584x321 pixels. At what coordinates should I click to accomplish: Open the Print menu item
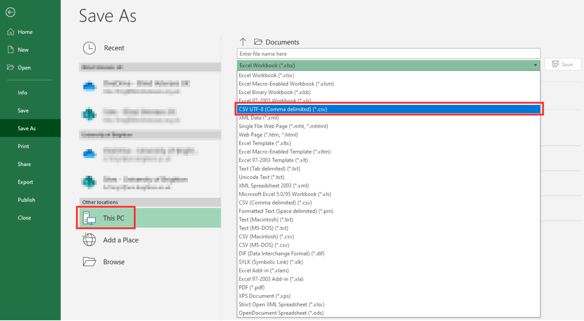pos(23,146)
